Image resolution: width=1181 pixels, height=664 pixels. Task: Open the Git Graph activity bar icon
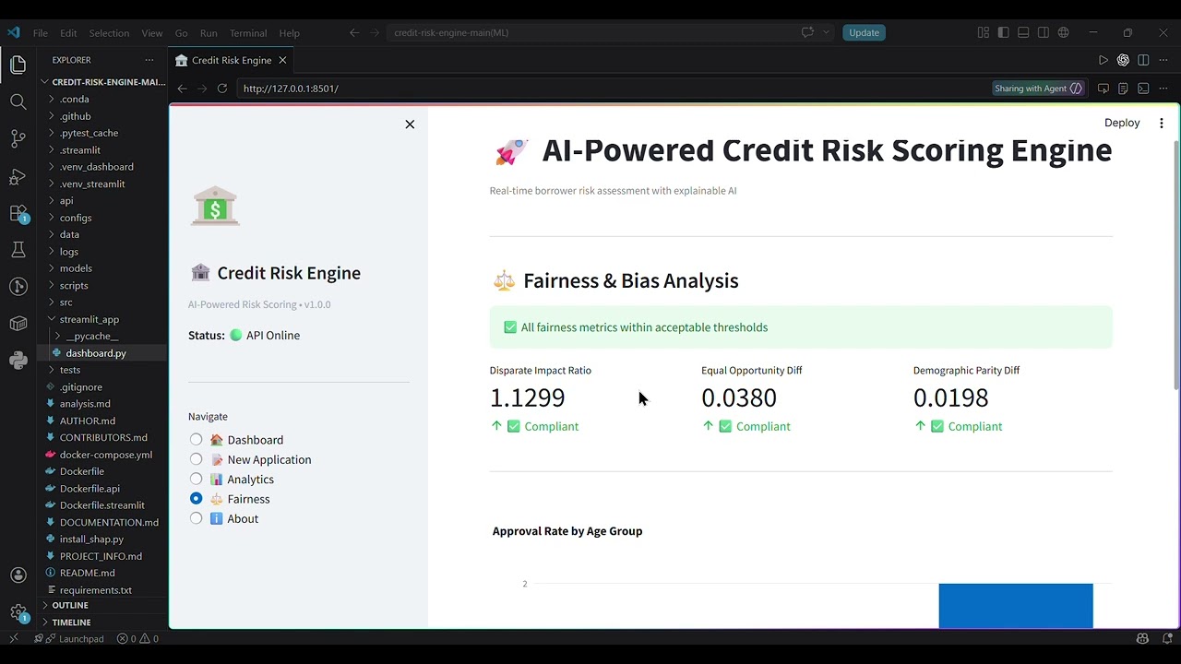[18, 287]
